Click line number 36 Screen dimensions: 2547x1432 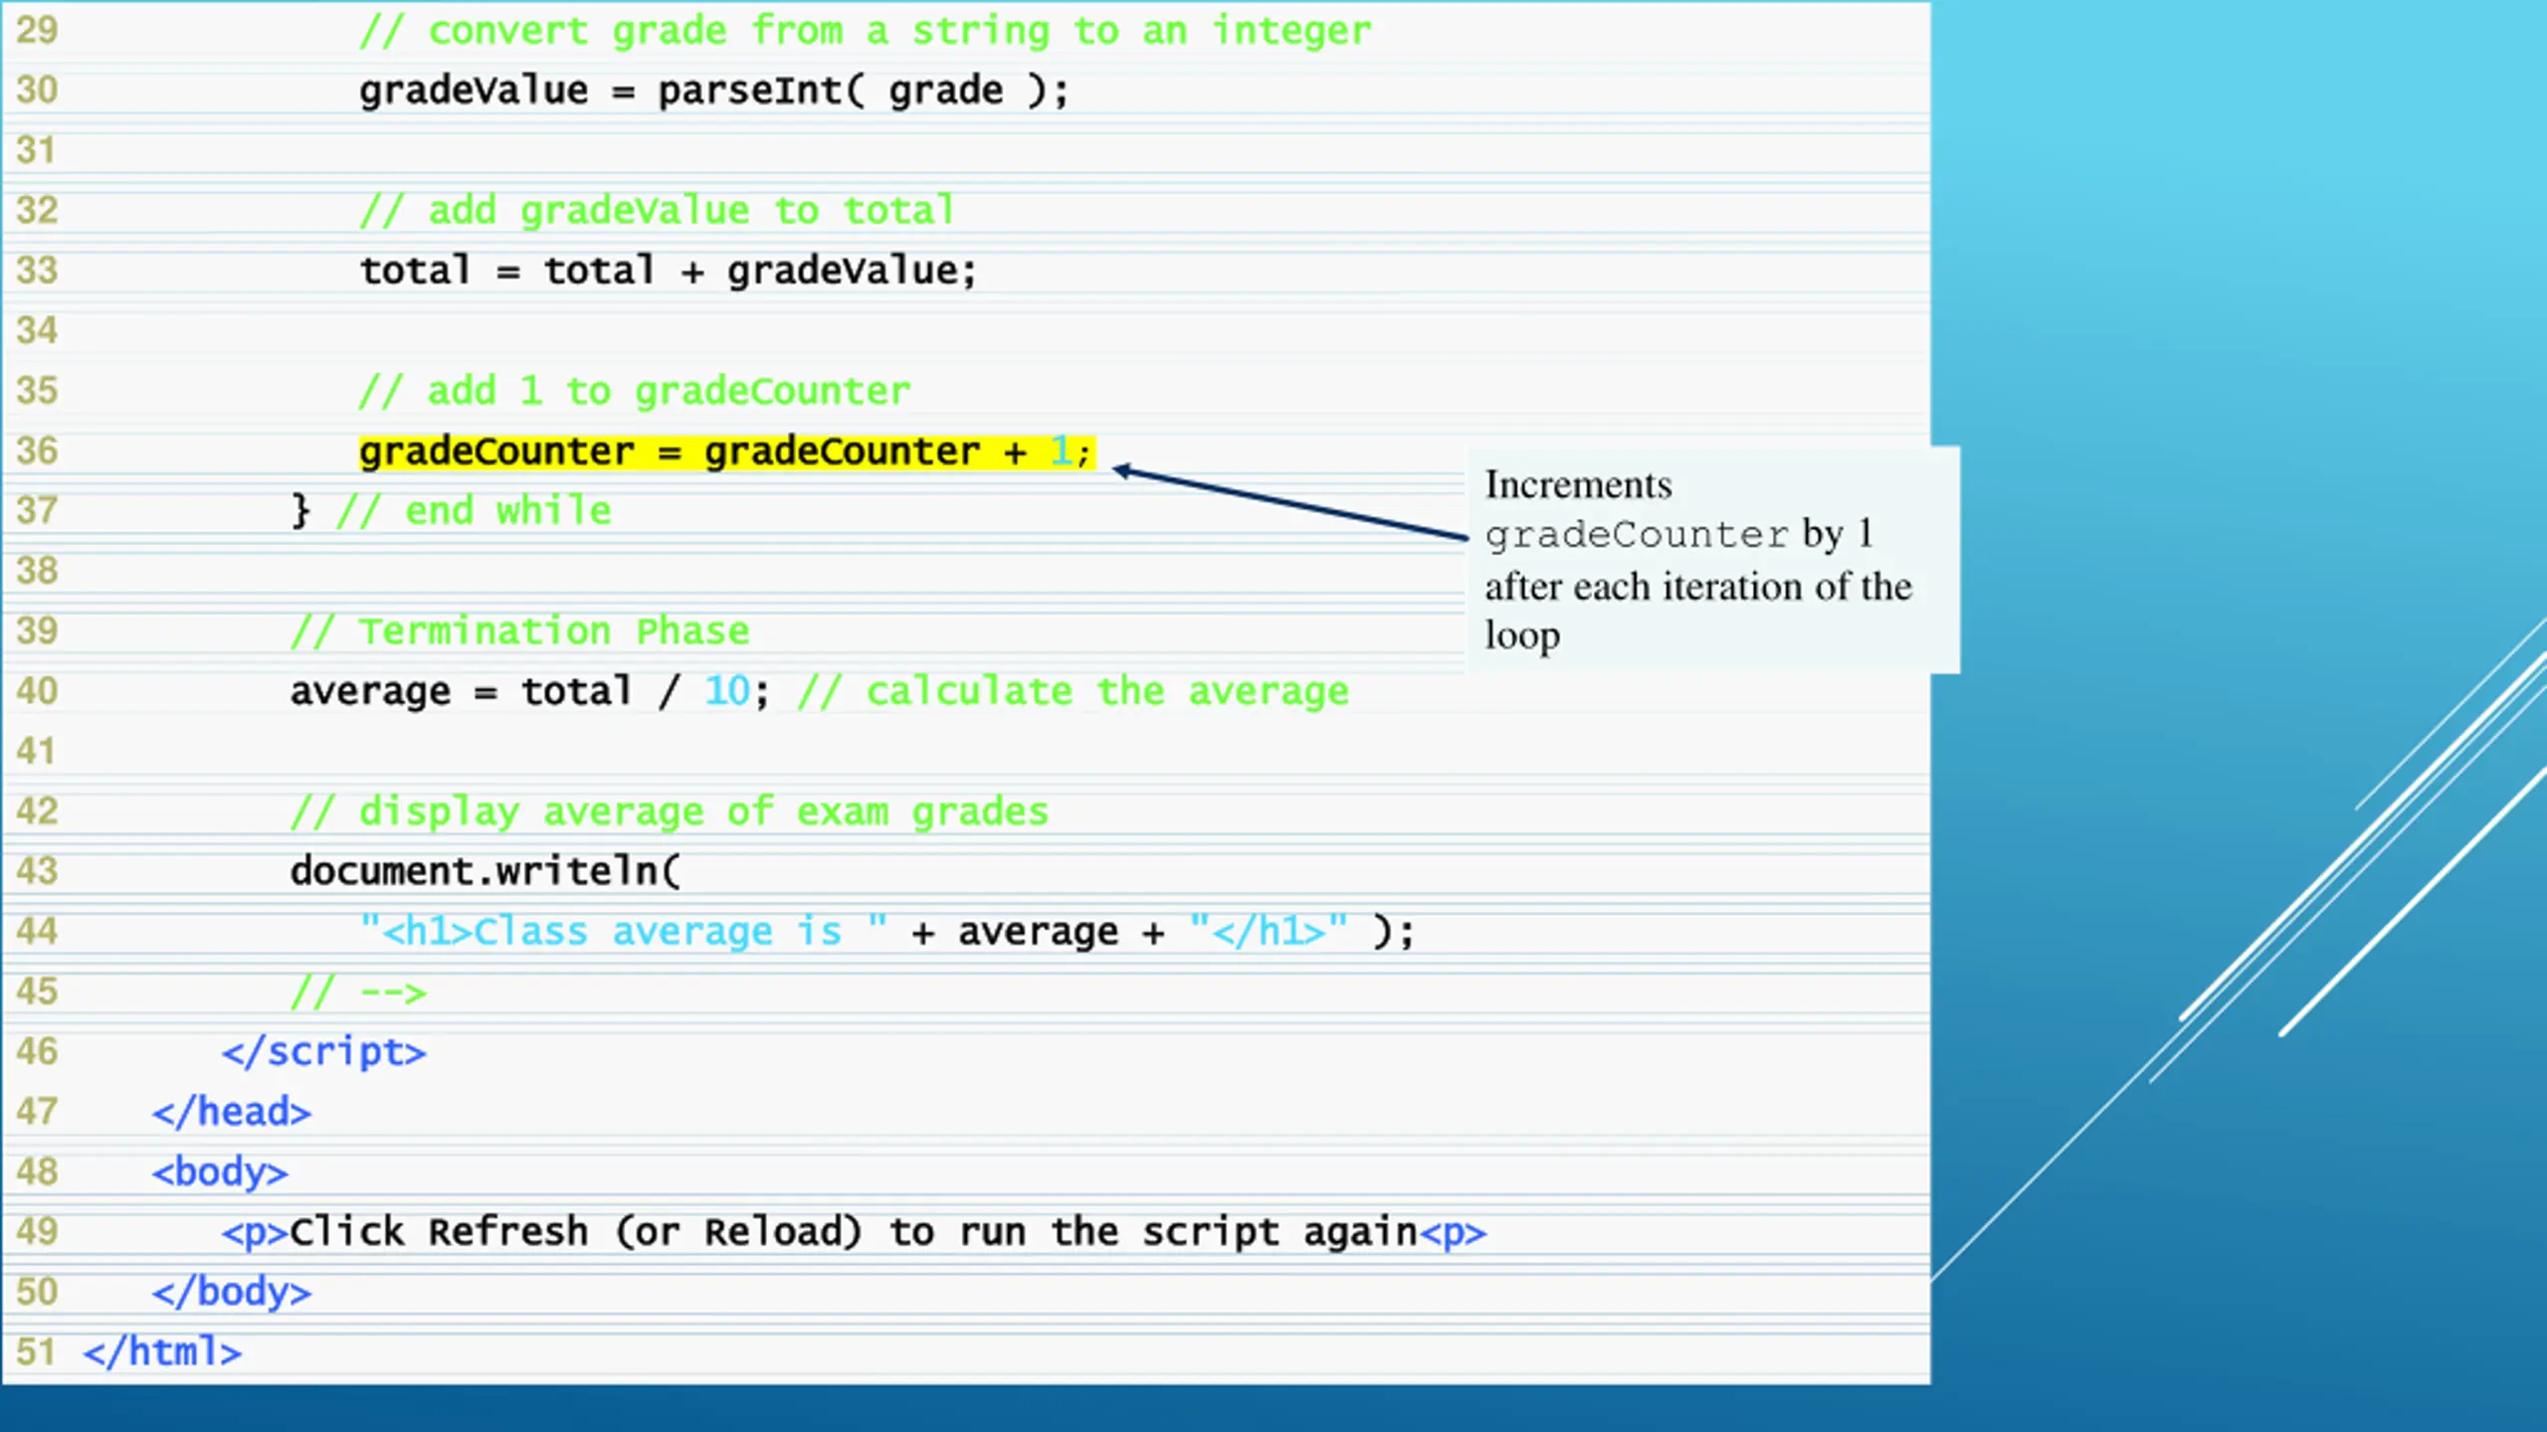pos(37,452)
